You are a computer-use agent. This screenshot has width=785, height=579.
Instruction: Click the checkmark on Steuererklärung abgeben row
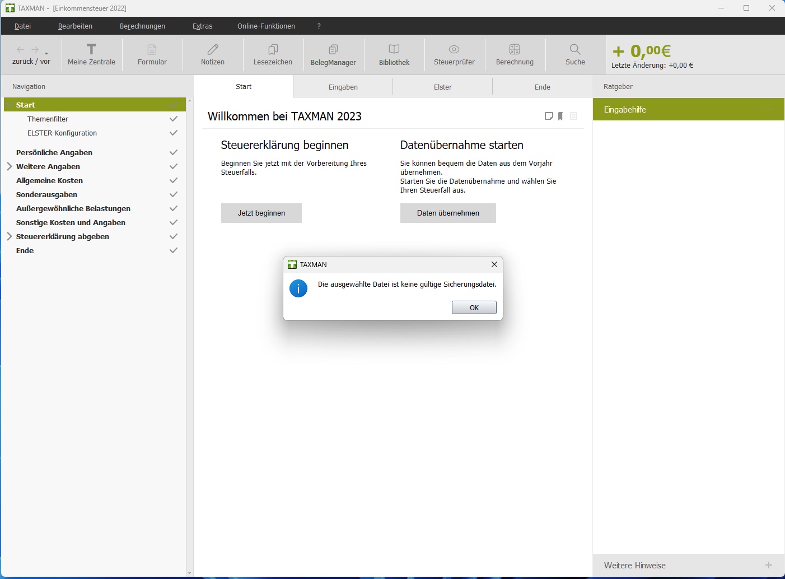(x=174, y=236)
